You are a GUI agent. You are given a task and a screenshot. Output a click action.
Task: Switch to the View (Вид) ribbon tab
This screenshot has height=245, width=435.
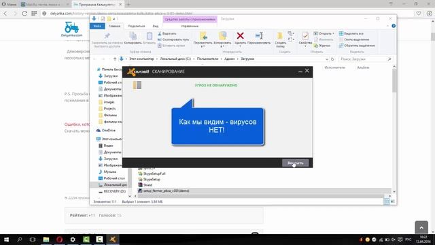156,26
